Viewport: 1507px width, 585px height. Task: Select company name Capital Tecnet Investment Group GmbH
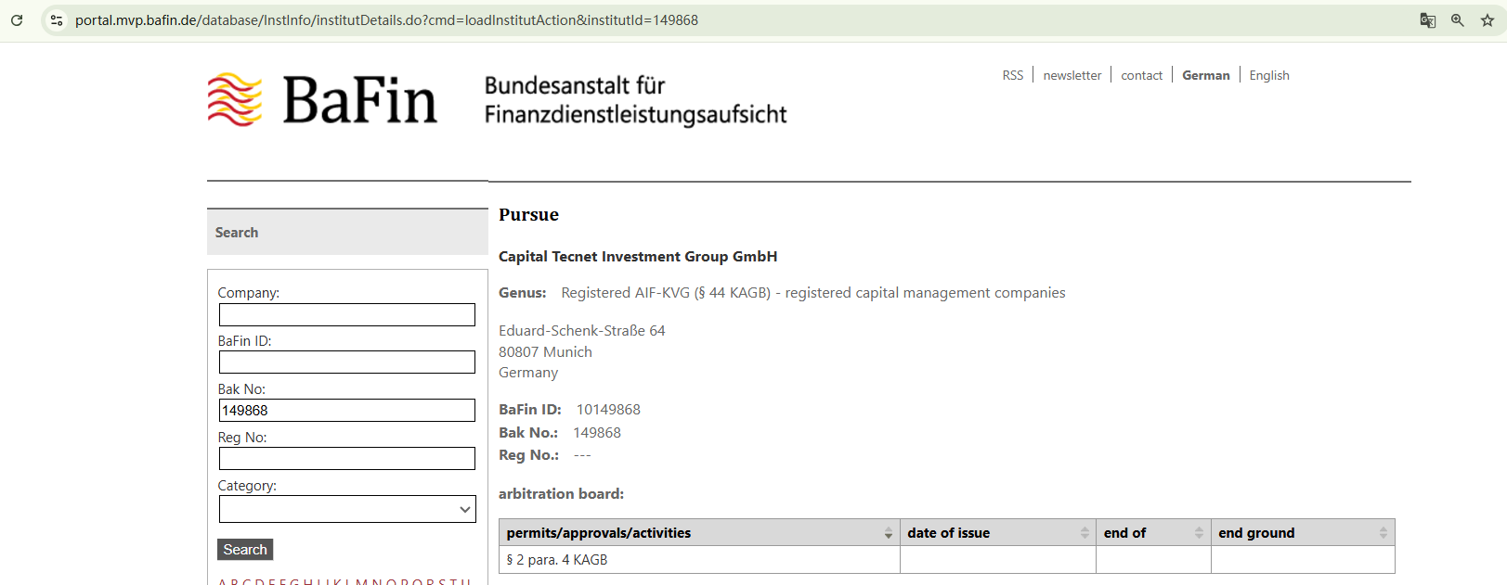(x=638, y=256)
